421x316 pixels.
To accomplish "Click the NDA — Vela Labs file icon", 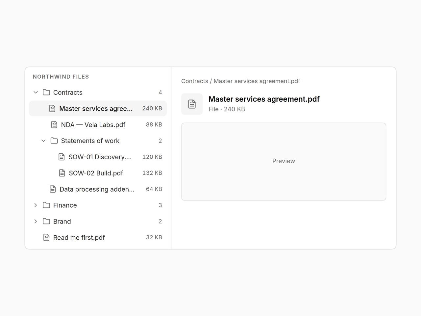I will (x=54, y=125).
